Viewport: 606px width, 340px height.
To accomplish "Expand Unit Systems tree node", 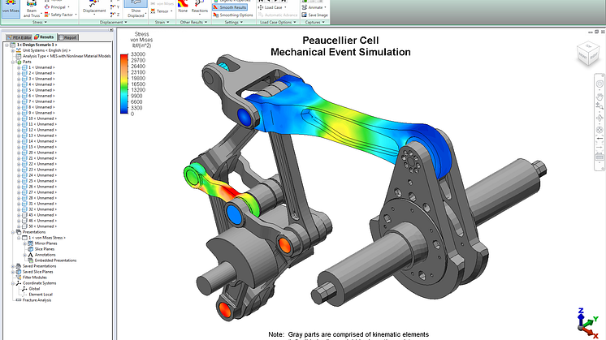I will click(x=13, y=50).
